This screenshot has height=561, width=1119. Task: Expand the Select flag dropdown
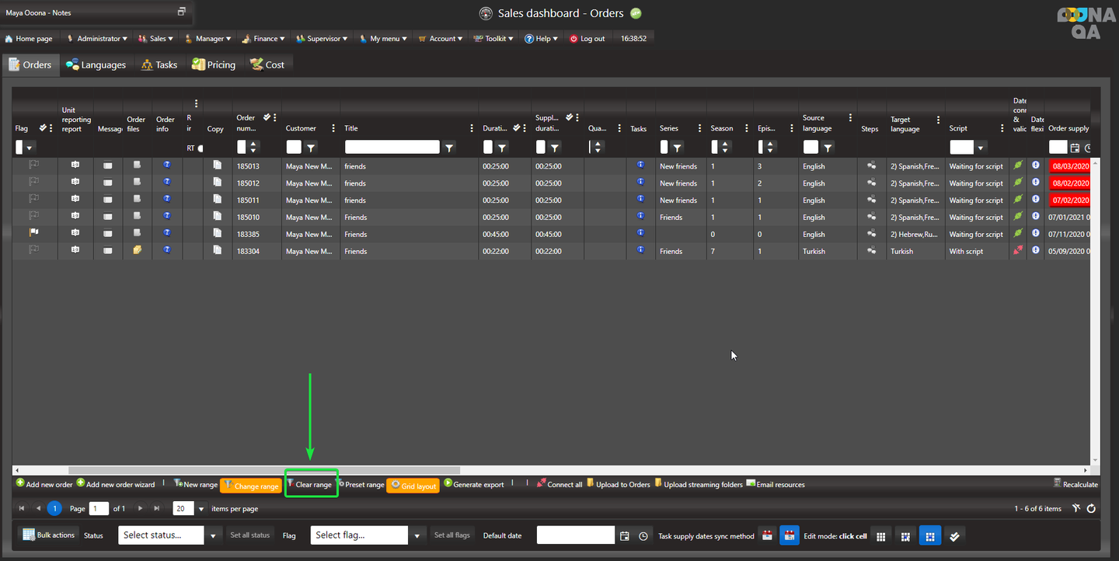418,535
